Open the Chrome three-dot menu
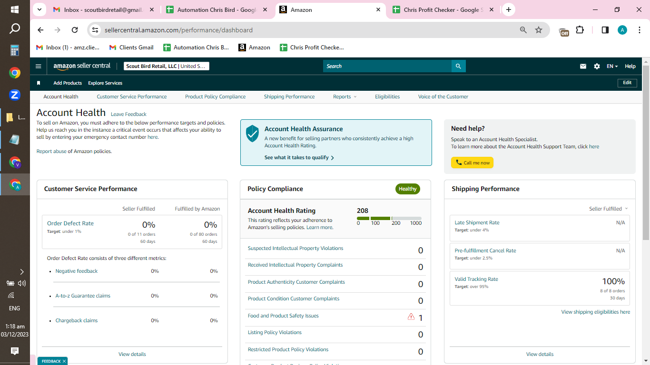 [640, 30]
